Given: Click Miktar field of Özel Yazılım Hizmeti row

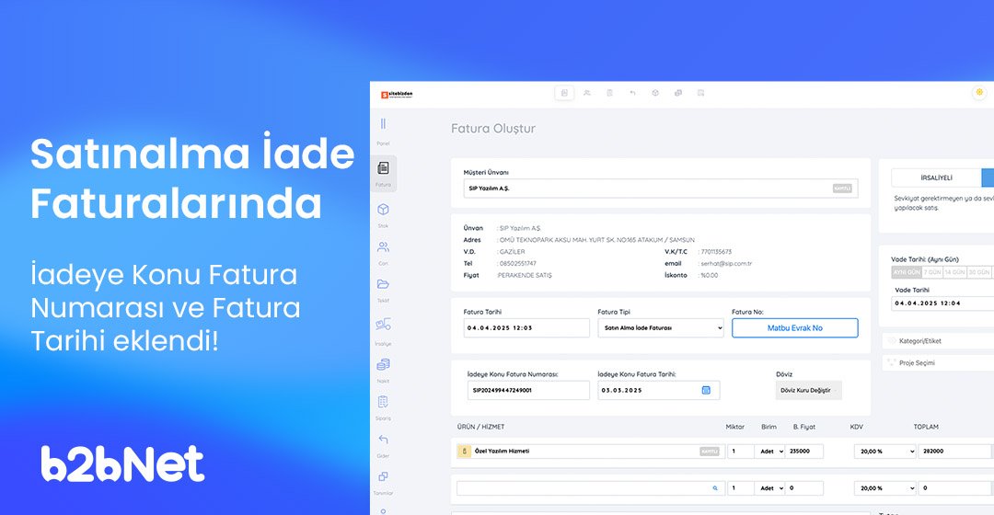Looking at the screenshot, I should (740, 451).
